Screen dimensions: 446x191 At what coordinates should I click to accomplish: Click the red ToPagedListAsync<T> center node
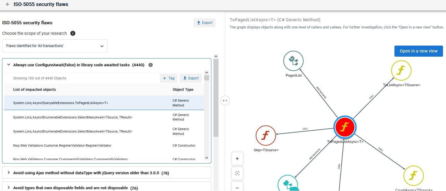(x=344, y=127)
